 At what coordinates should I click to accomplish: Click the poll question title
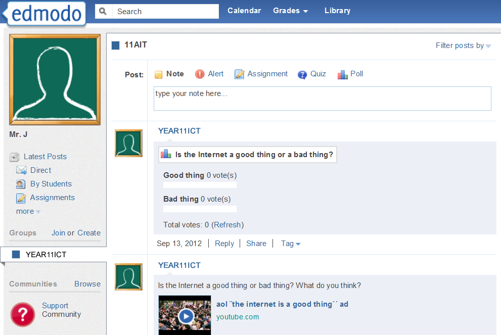[254, 155]
